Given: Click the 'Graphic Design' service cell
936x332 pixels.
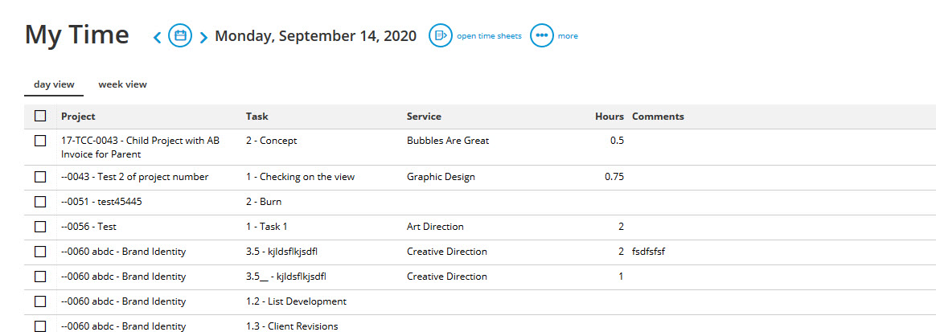Looking at the screenshot, I should [x=441, y=177].
